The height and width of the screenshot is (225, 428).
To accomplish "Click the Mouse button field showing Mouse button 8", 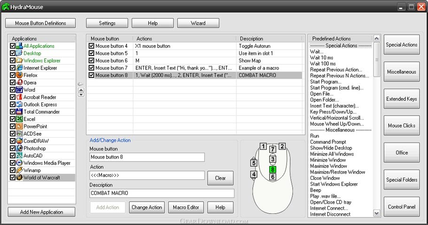I will pos(147,157).
